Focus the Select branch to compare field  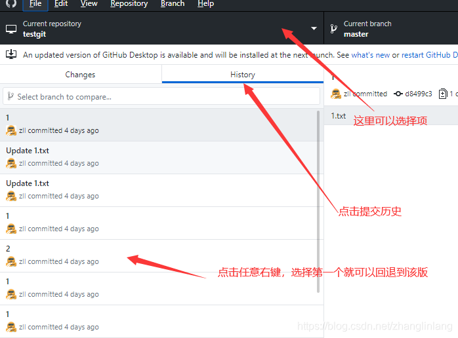click(x=161, y=96)
